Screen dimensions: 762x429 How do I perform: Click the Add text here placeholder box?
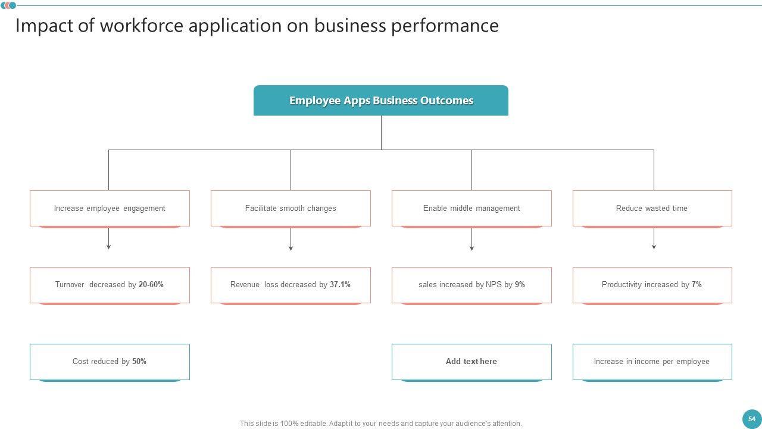click(471, 362)
